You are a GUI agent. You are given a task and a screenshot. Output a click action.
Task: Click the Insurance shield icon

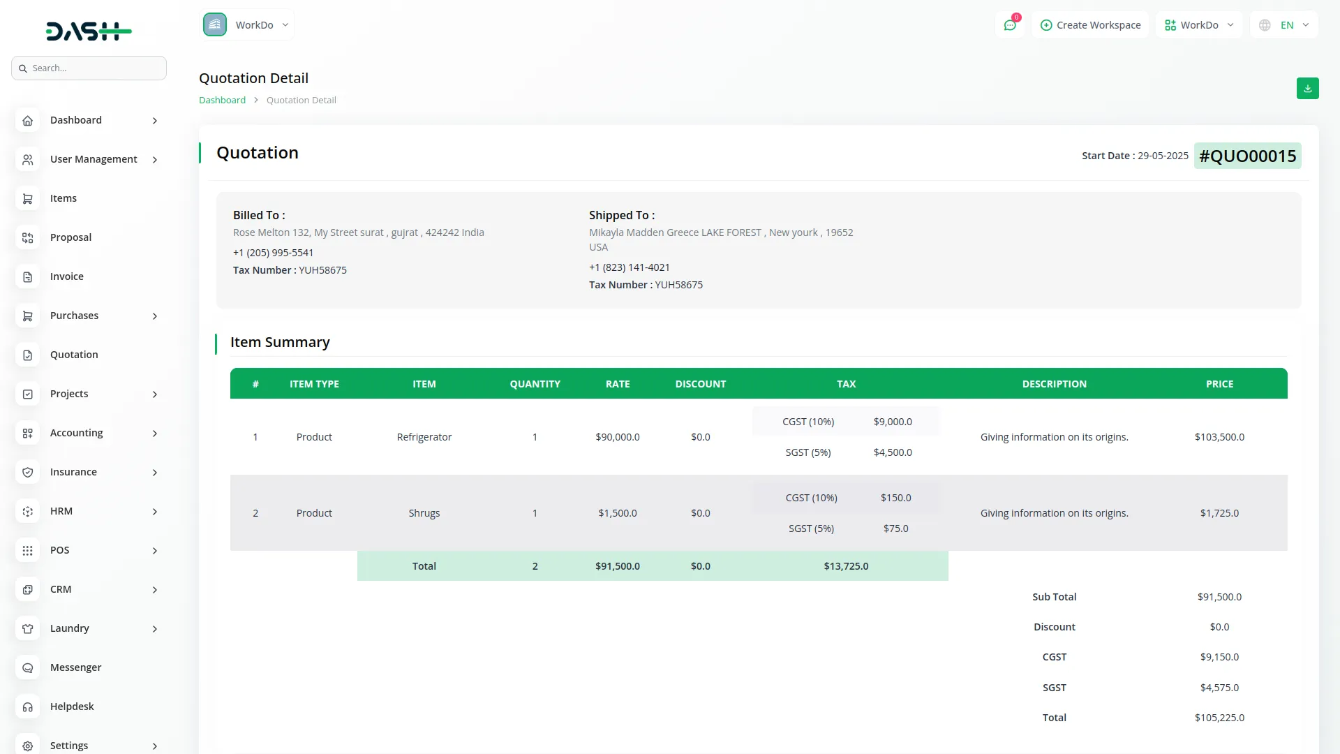pos(27,473)
